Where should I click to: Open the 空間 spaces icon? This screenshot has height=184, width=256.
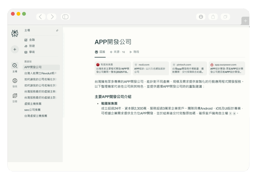[15, 95]
